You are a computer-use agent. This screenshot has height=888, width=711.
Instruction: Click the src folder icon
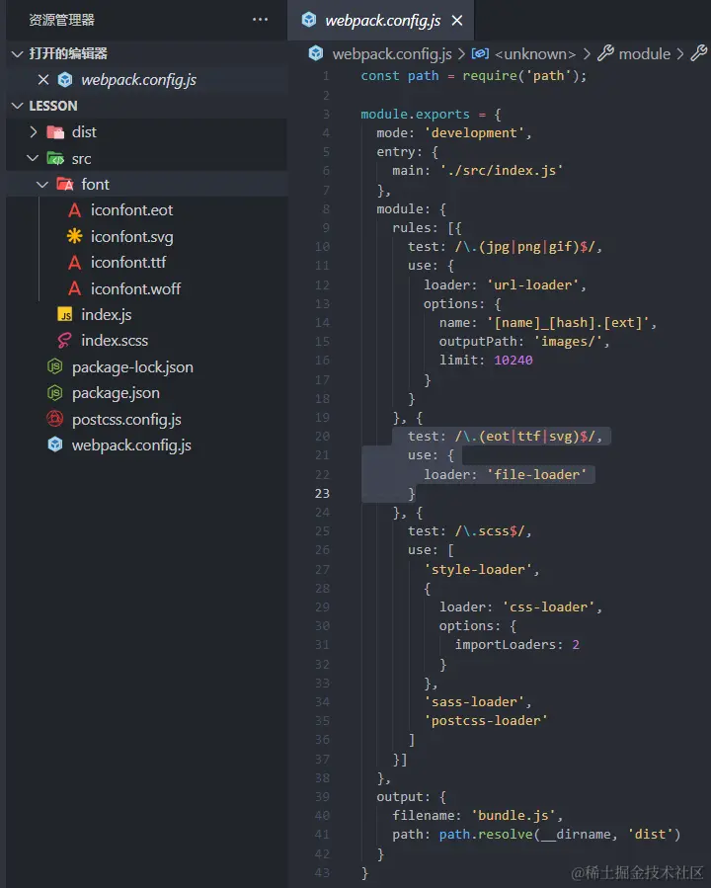(x=55, y=159)
